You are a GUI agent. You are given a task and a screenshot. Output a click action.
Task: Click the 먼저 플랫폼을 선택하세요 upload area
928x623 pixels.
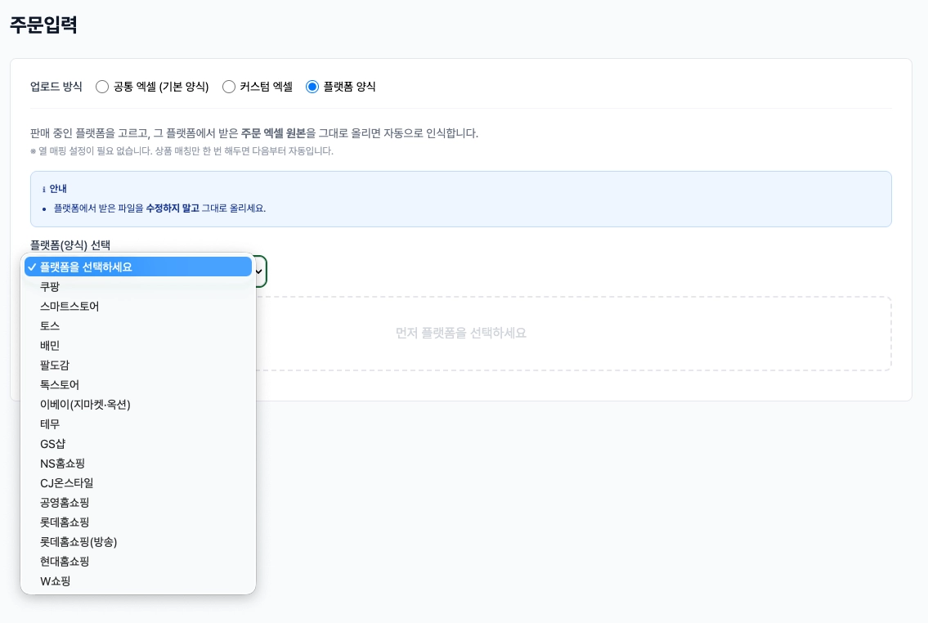[x=461, y=334]
